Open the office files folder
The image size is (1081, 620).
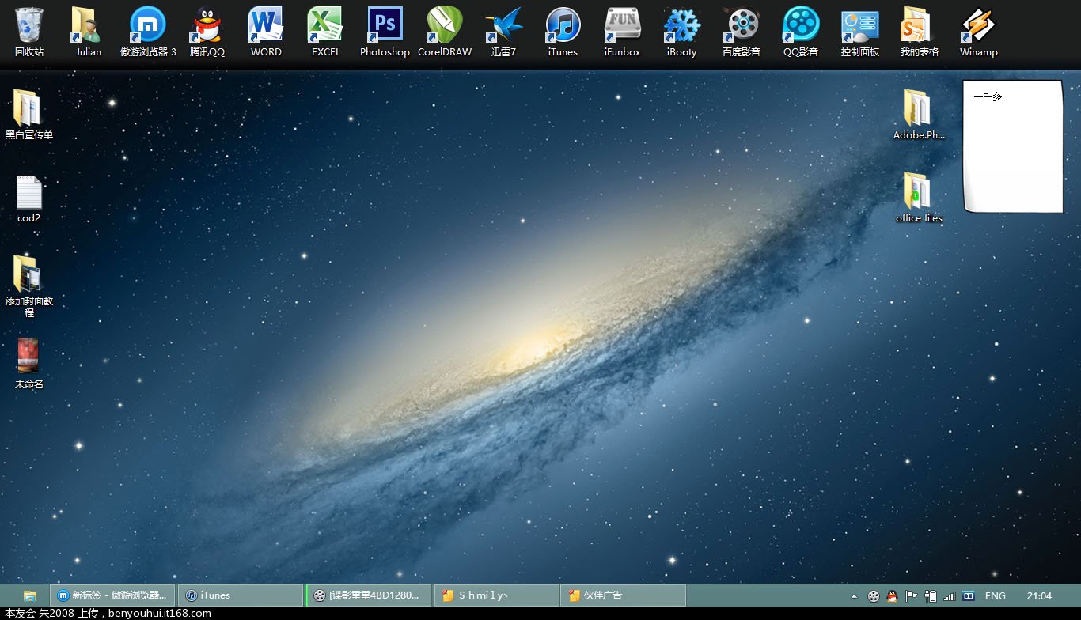918,193
